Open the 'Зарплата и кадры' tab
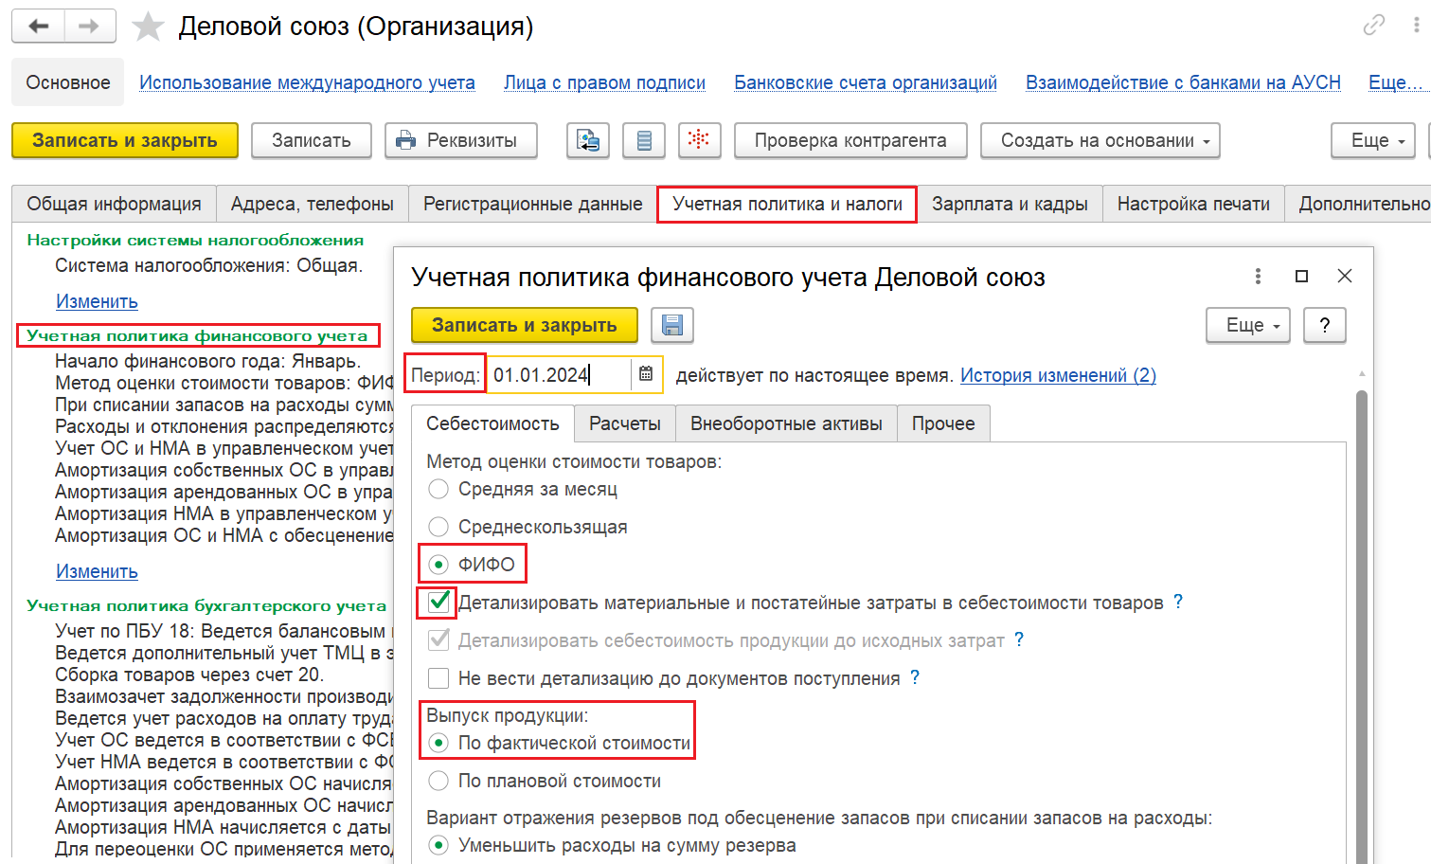Viewport: 1431px width, 864px height. pyautogui.click(x=1010, y=204)
